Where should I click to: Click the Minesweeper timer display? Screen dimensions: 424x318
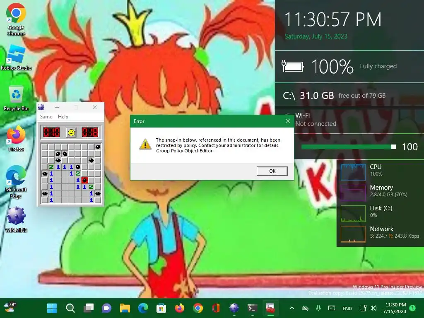(x=90, y=132)
